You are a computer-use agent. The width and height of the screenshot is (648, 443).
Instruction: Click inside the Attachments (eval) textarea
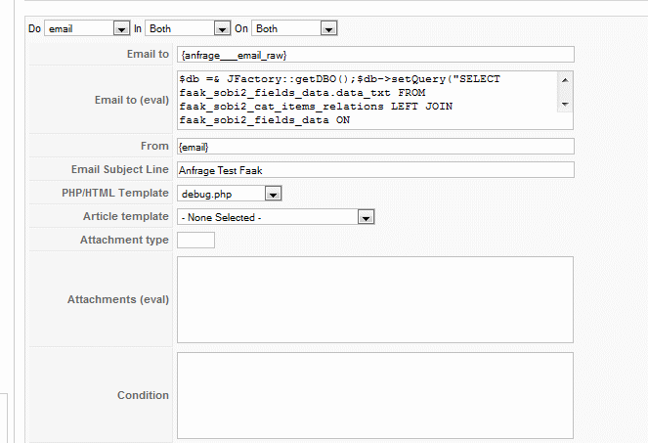[375, 300]
